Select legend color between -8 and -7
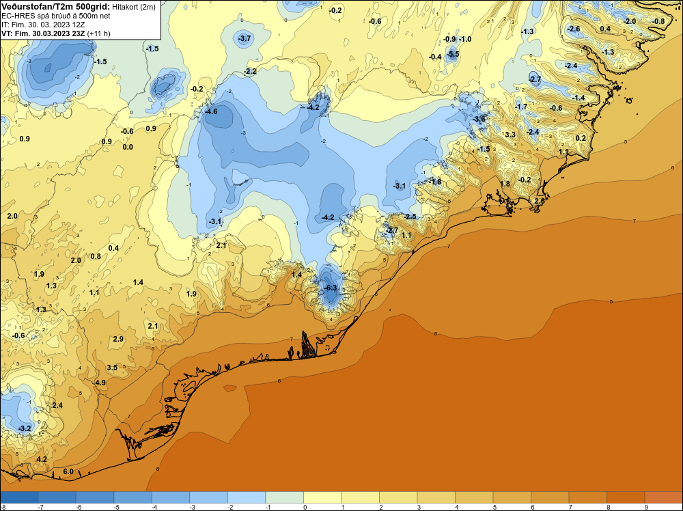Image resolution: width=683 pixels, height=511 pixels. coord(19,497)
